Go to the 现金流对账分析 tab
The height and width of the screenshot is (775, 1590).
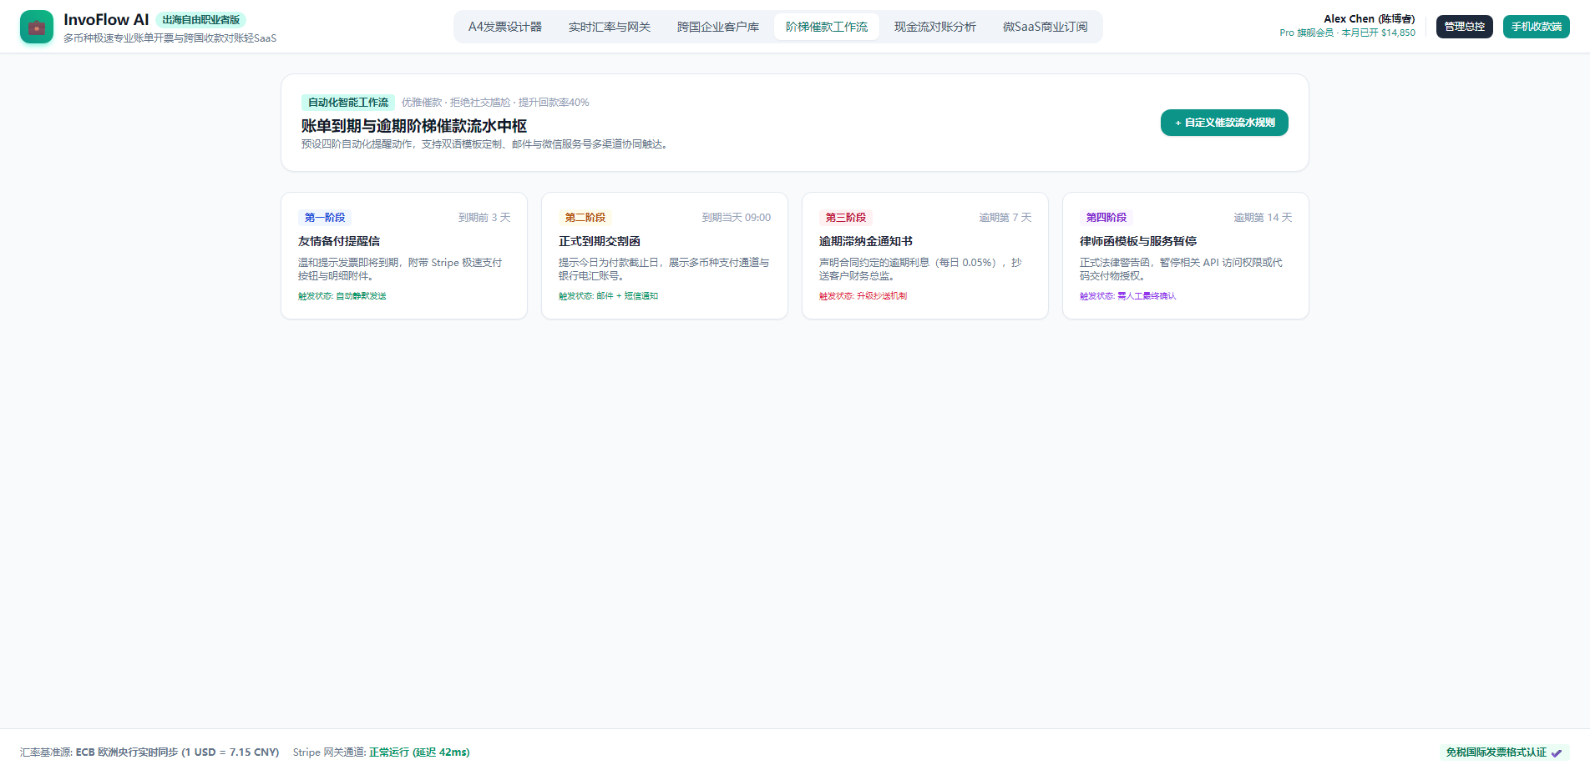(x=935, y=27)
